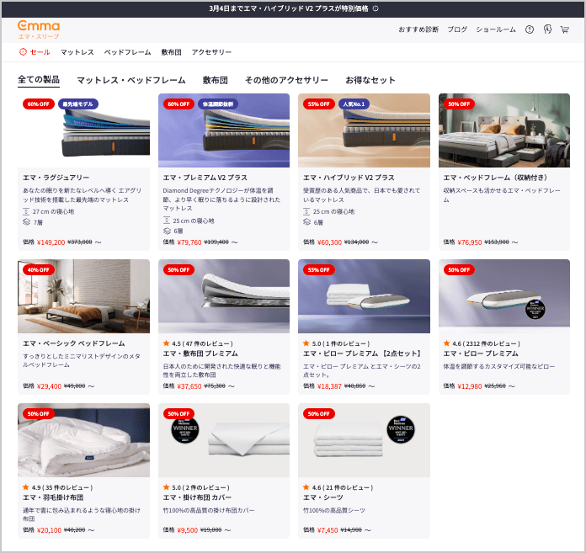Click WINNER award badge on エマ・シーツ image
Image resolution: width=586 pixels, height=553 pixels.
(x=400, y=429)
